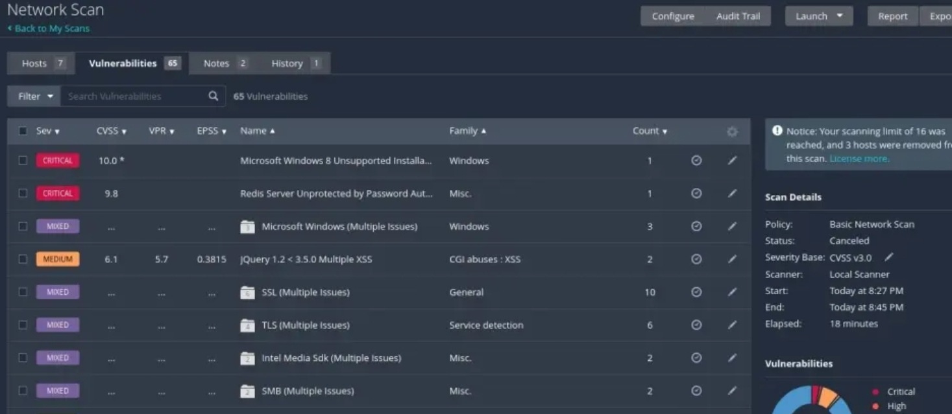
Task: Toggle the select-all checkbox in the header
Action: click(x=23, y=131)
